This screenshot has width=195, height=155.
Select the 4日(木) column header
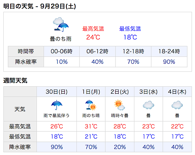click(x=177, y=92)
